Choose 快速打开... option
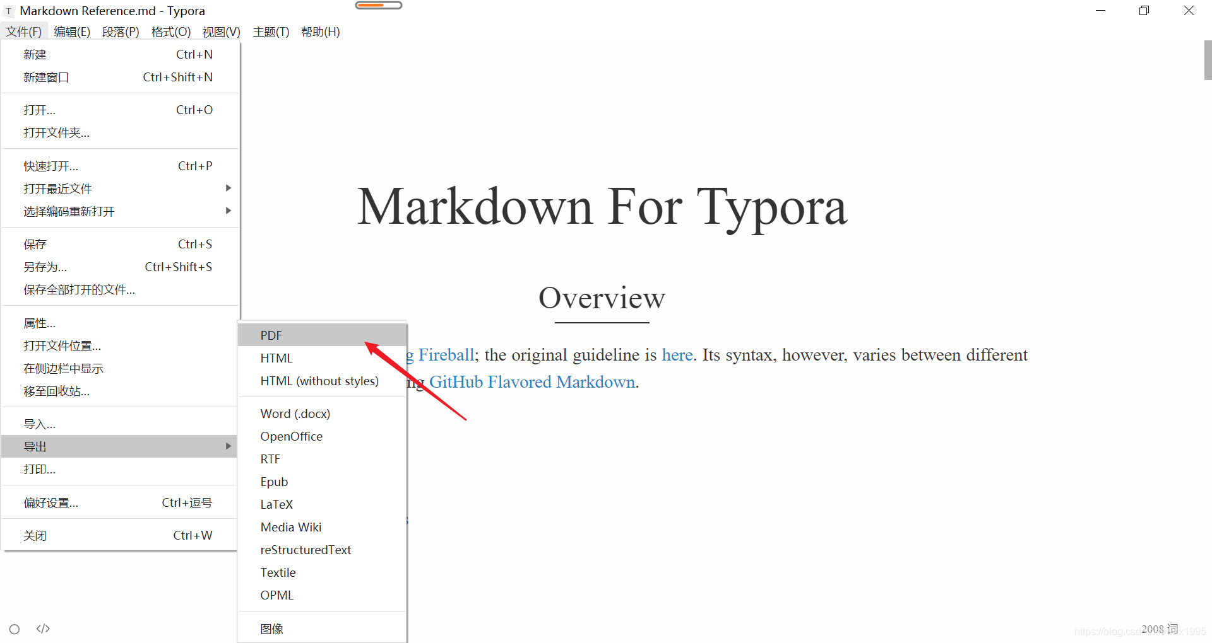 pos(120,166)
